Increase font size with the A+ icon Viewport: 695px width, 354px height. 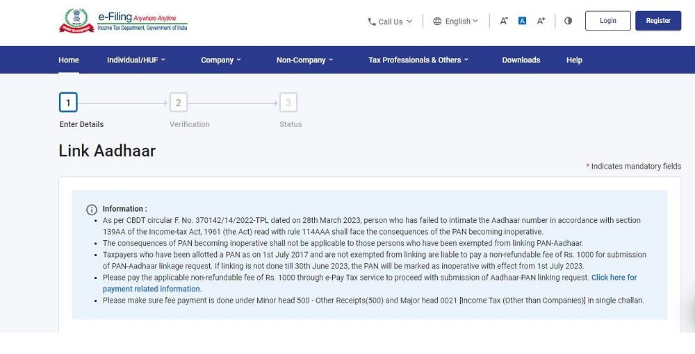[541, 21]
